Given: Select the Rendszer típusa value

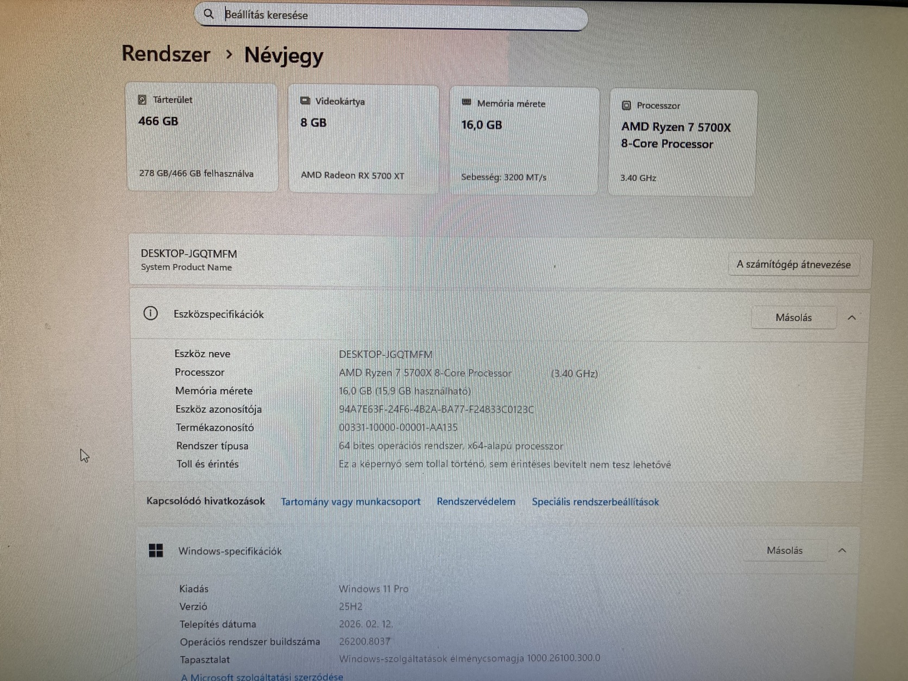Looking at the screenshot, I should [x=451, y=446].
